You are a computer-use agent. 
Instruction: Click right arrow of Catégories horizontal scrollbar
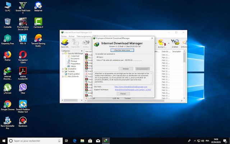[82, 100]
